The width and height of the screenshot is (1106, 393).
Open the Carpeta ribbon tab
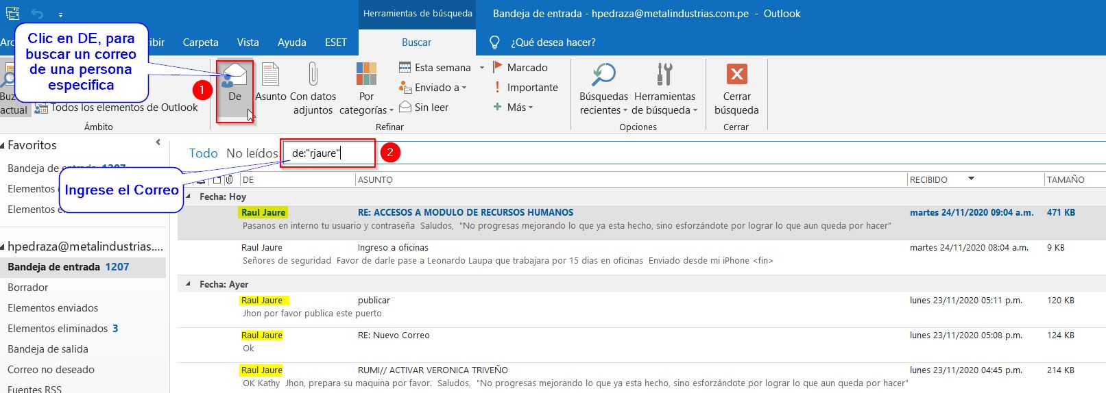200,42
